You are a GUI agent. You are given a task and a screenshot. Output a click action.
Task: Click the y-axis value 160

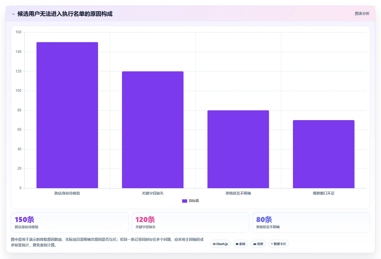tap(18, 32)
